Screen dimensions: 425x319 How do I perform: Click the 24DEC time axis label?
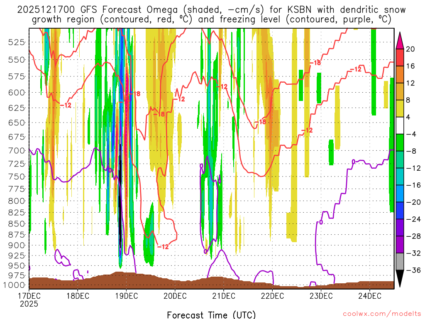click(x=370, y=296)
